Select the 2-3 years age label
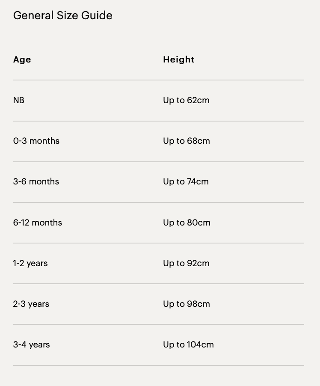This screenshot has width=320, height=386. coord(31,304)
